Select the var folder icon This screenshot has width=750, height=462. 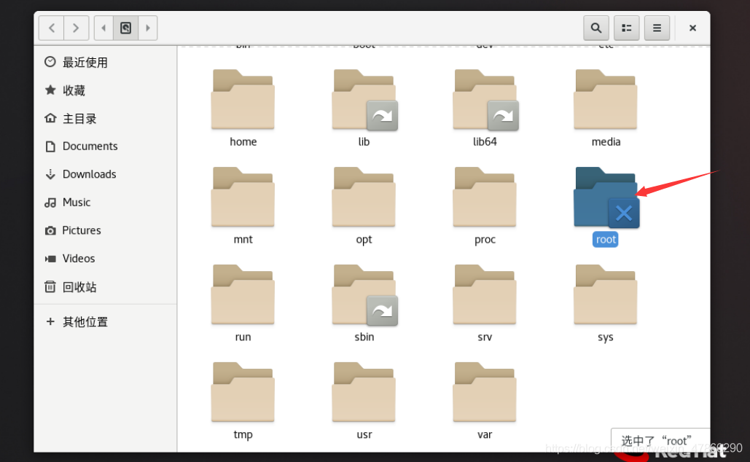point(485,392)
